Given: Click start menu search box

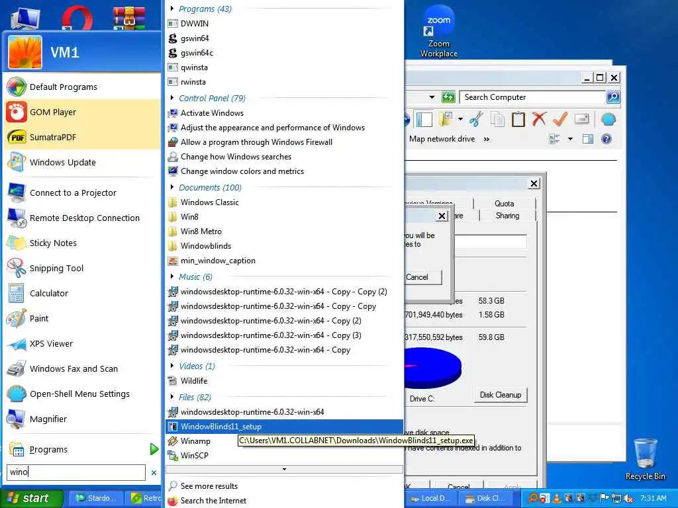Looking at the screenshot, I should point(76,472).
